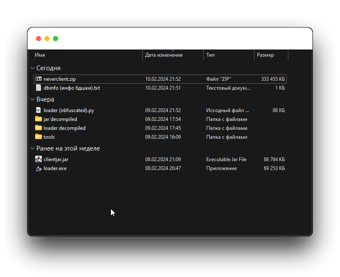The image size is (340, 277).
Task: Select the clientjar.jar file name
Action: click(x=56, y=159)
